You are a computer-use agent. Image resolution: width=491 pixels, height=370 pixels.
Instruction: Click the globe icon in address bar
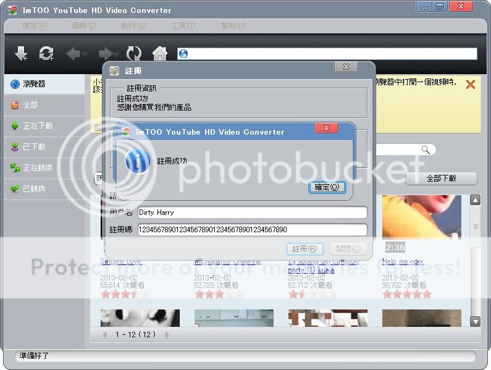[x=183, y=54]
